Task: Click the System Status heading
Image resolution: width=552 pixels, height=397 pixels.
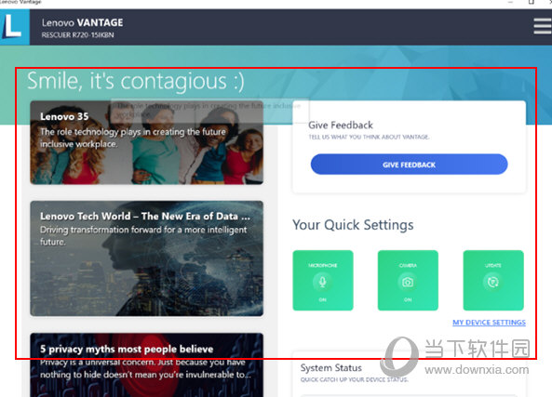Action: click(x=330, y=368)
